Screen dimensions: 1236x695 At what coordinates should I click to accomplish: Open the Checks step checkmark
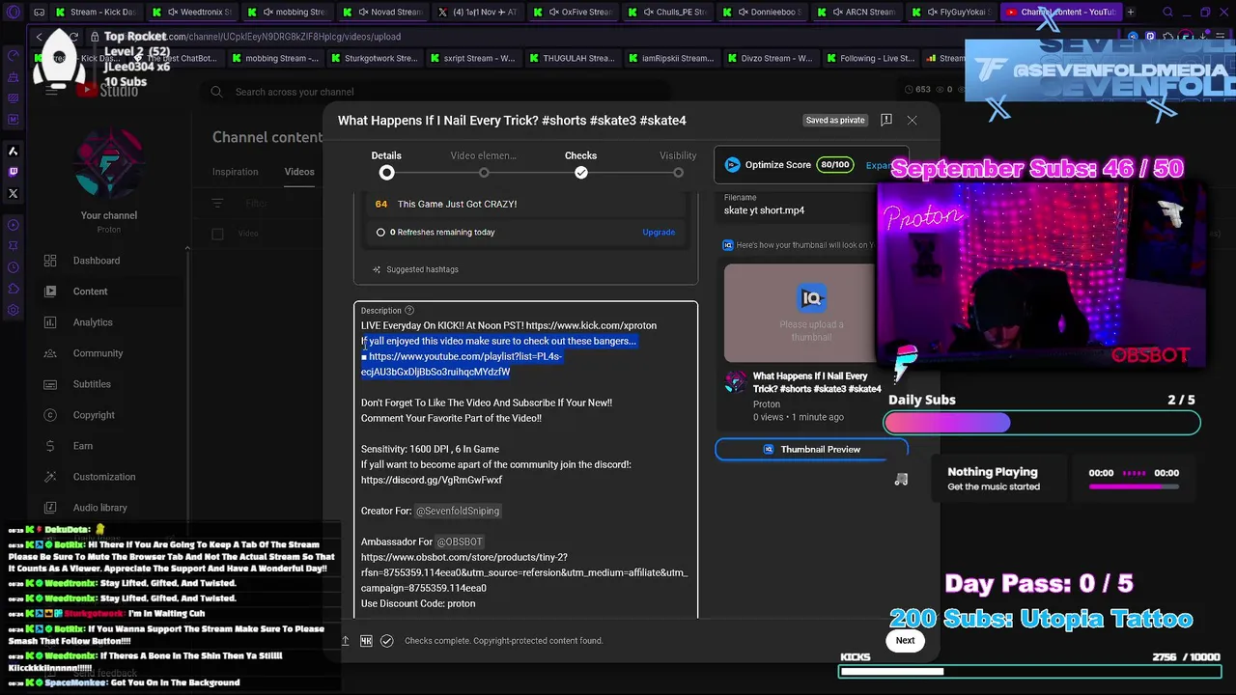coord(580,173)
